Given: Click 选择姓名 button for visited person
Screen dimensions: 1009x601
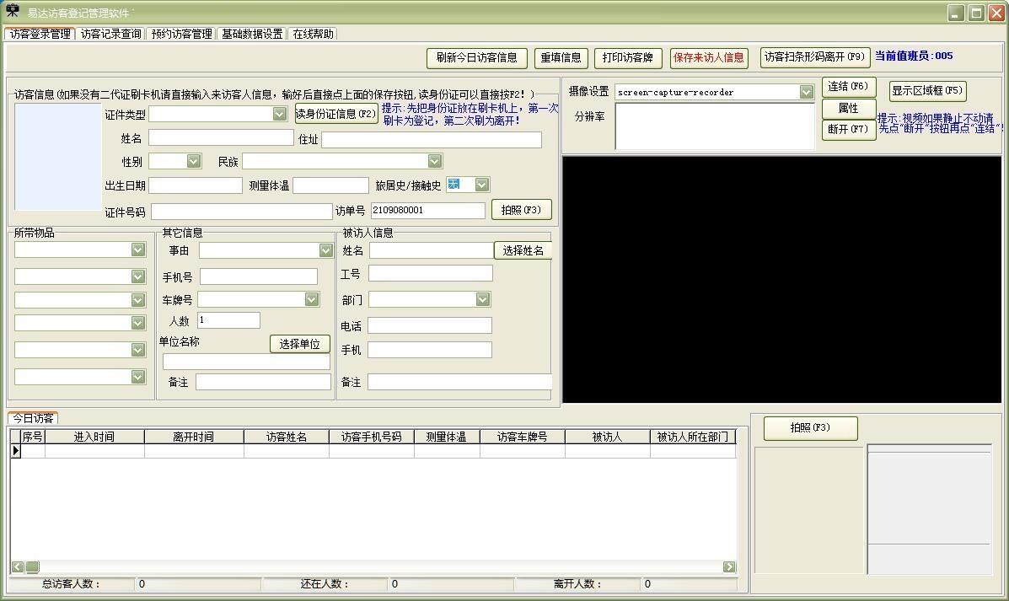Looking at the screenshot, I should pos(523,250).
